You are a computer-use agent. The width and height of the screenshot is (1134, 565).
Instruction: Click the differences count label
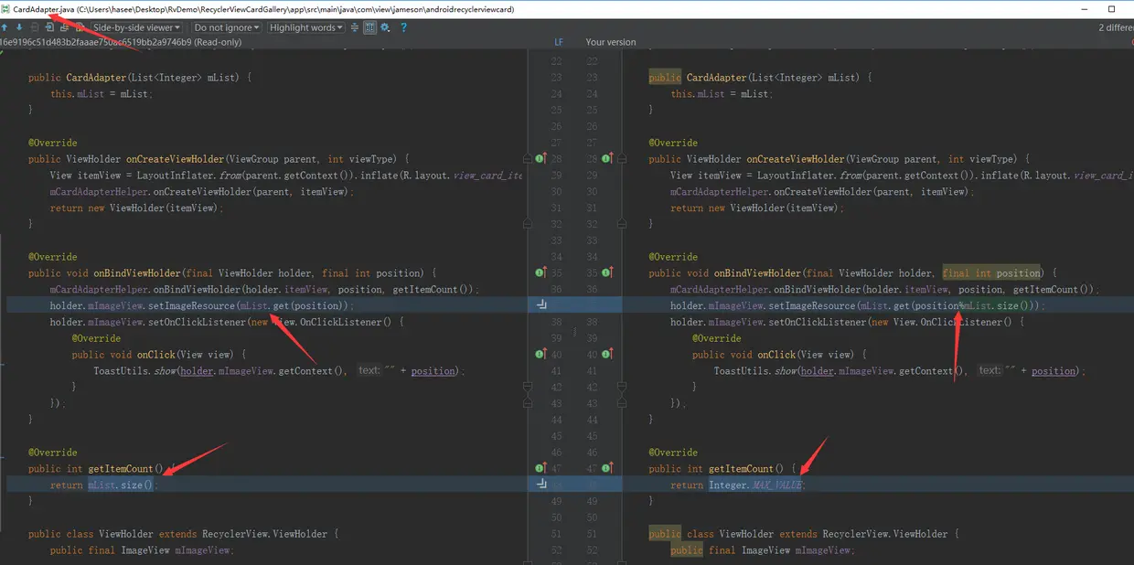[1116, 27]
